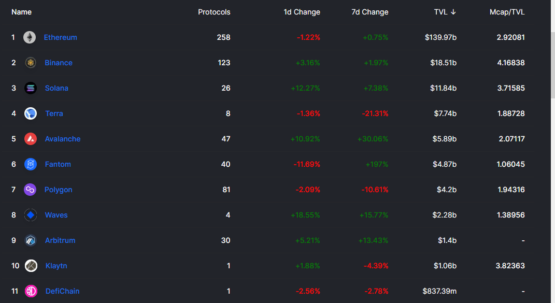Click the Binance chain logo icon
Viewport: 555px width, 303px height.
pyautogui.click(x=31, y=63)
